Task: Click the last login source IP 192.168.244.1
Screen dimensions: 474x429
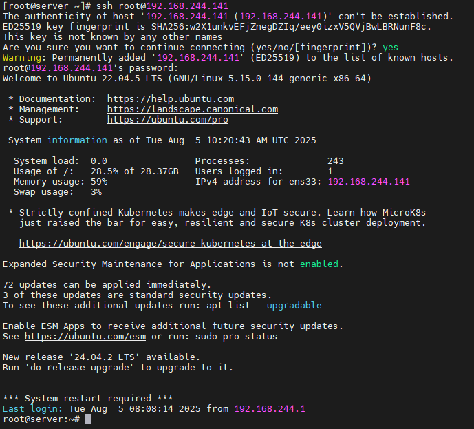Action: (x=270, y=409)
